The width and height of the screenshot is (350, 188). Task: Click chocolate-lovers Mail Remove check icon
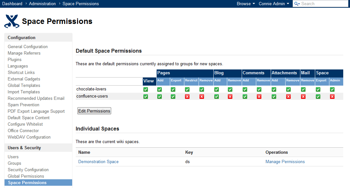pos(303,89)
